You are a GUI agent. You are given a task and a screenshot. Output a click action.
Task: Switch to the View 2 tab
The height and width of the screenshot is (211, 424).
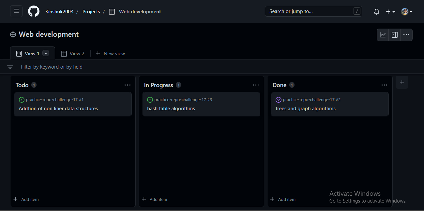[x=73, y=53]
